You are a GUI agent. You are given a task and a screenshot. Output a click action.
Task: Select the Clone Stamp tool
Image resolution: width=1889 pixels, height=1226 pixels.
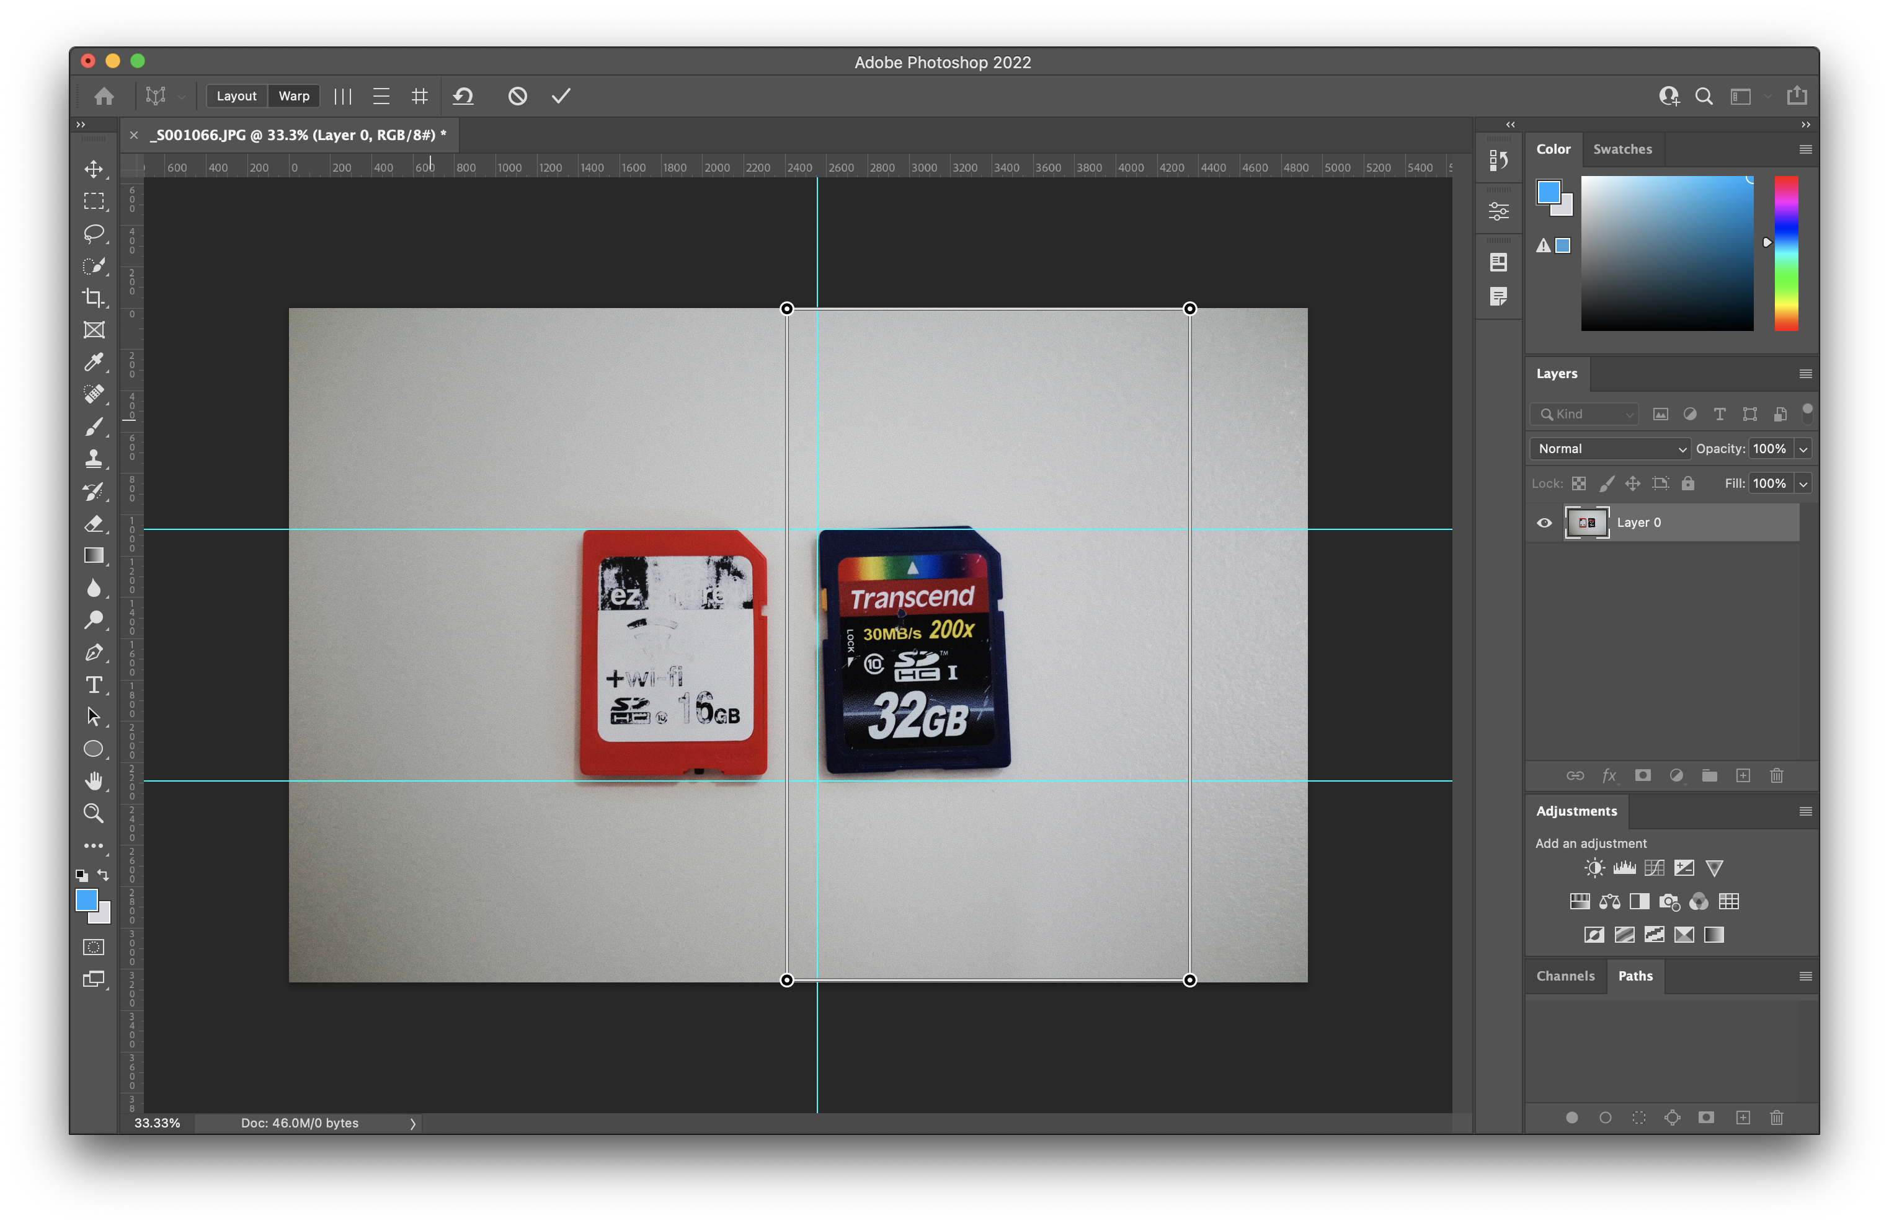pyautogui.click(x=94, y=459)
